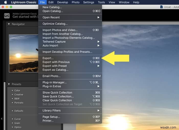Image resolution: width=179 pixels, height=130 pixels.
Task: Expand the Library Filters submenu
Action: 70,111
